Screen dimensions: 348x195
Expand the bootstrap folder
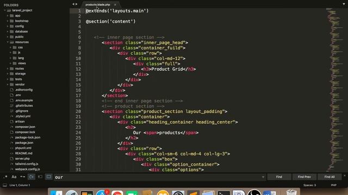(x=8, y=21)
